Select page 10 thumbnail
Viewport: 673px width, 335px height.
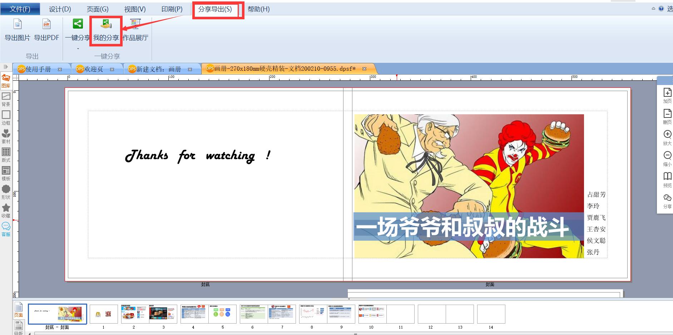tap(372, 314)
